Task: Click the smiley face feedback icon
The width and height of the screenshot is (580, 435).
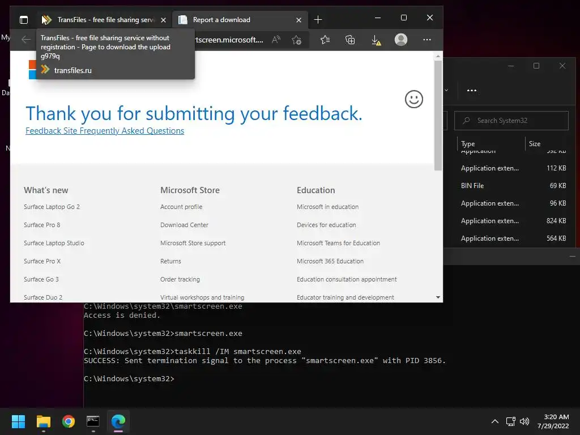Action: click(414, 99)
